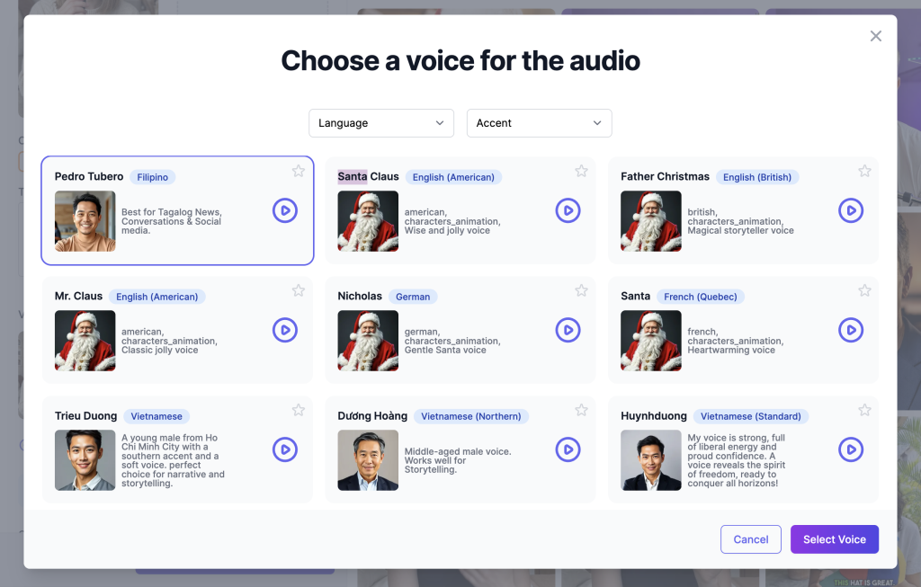Cancel the voice selection dialog

pos(750,539)
